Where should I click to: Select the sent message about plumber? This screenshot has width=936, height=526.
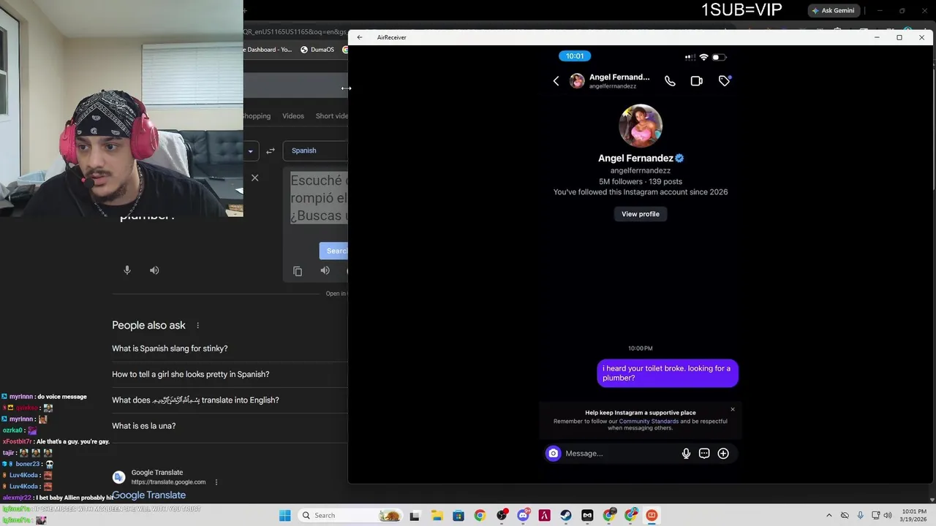667,373
